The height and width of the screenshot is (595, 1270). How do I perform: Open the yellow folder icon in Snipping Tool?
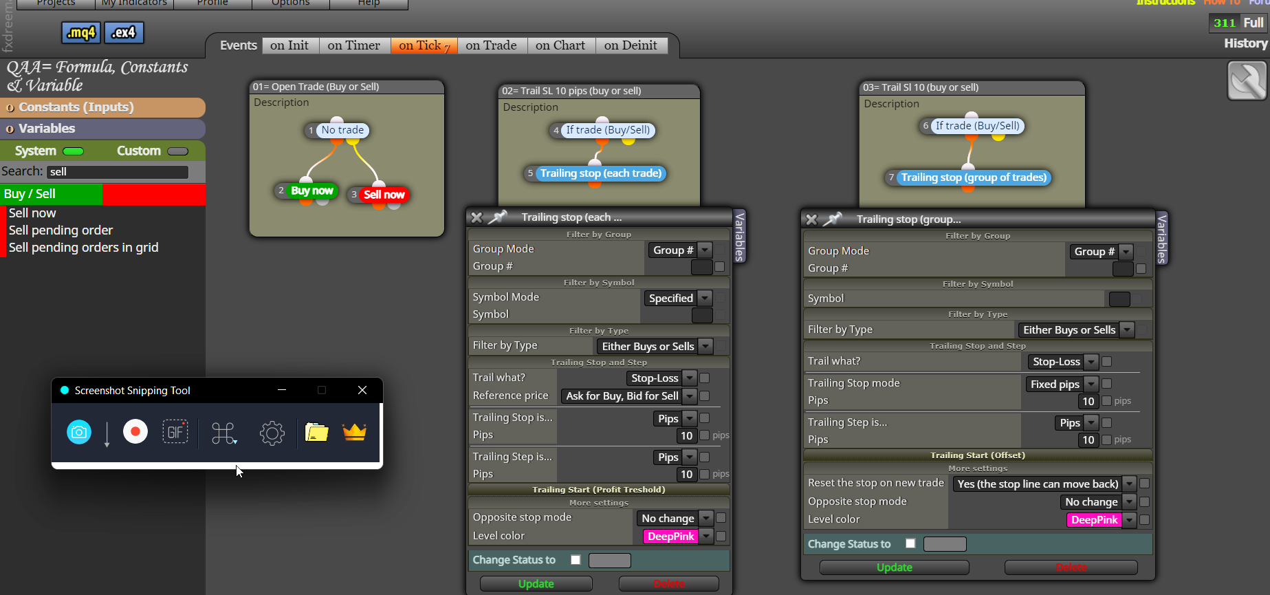click(x=316, y=432)
